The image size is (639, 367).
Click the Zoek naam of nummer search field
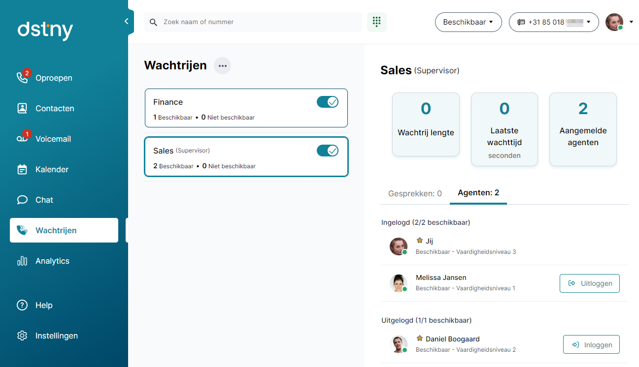click(256, 22)
